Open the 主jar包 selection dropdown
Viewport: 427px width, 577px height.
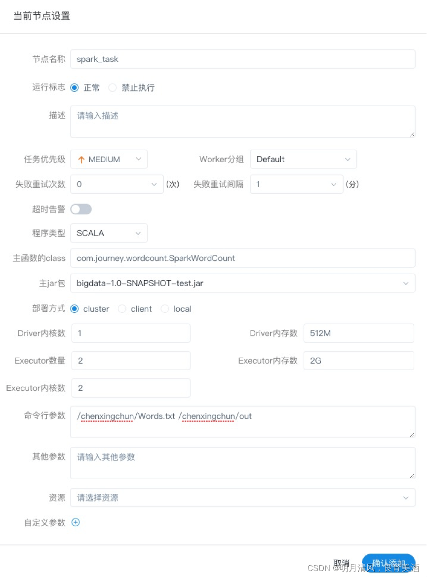tap(243, 283)
